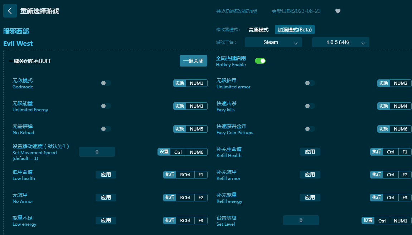Image resolution: width=412 pixels, height=235 pixels.
Task: Apply Refill energy
Action: tap(310, 198)
